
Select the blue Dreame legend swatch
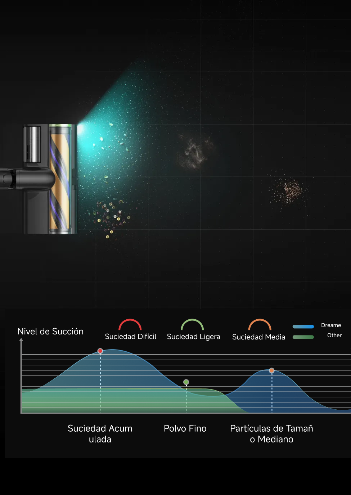pos(303,327)
